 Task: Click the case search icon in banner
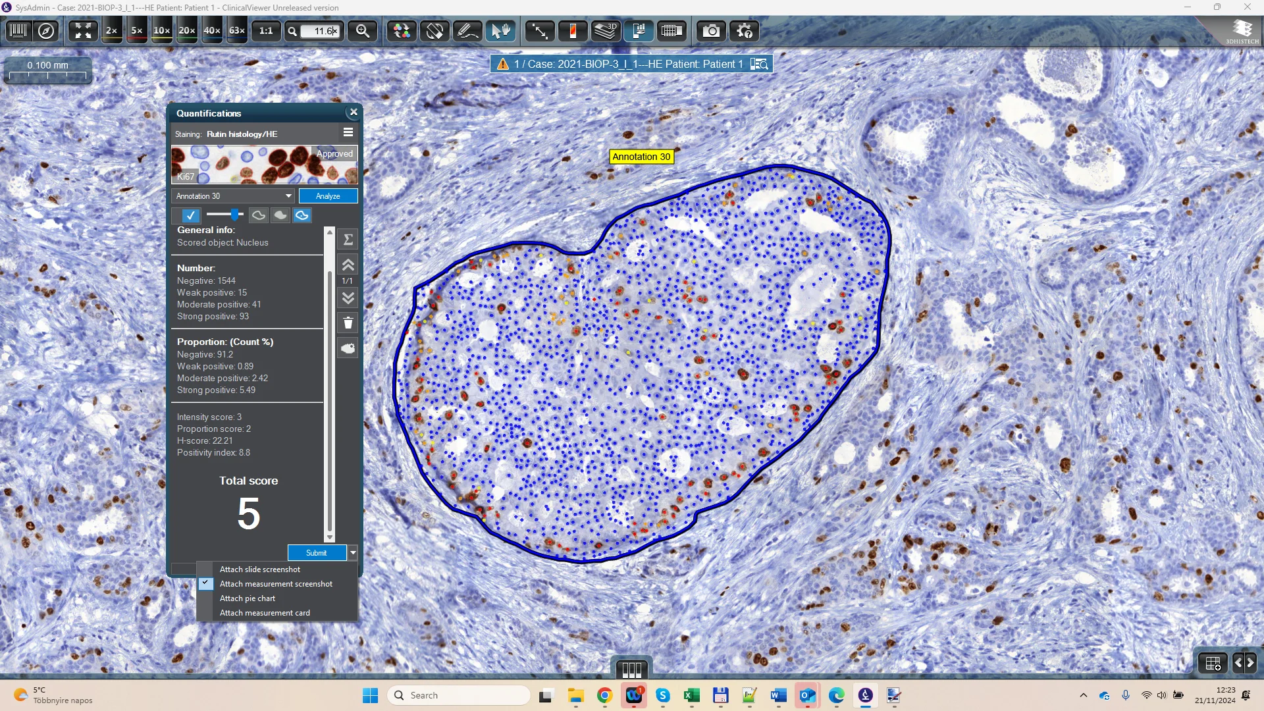(760, 64)
